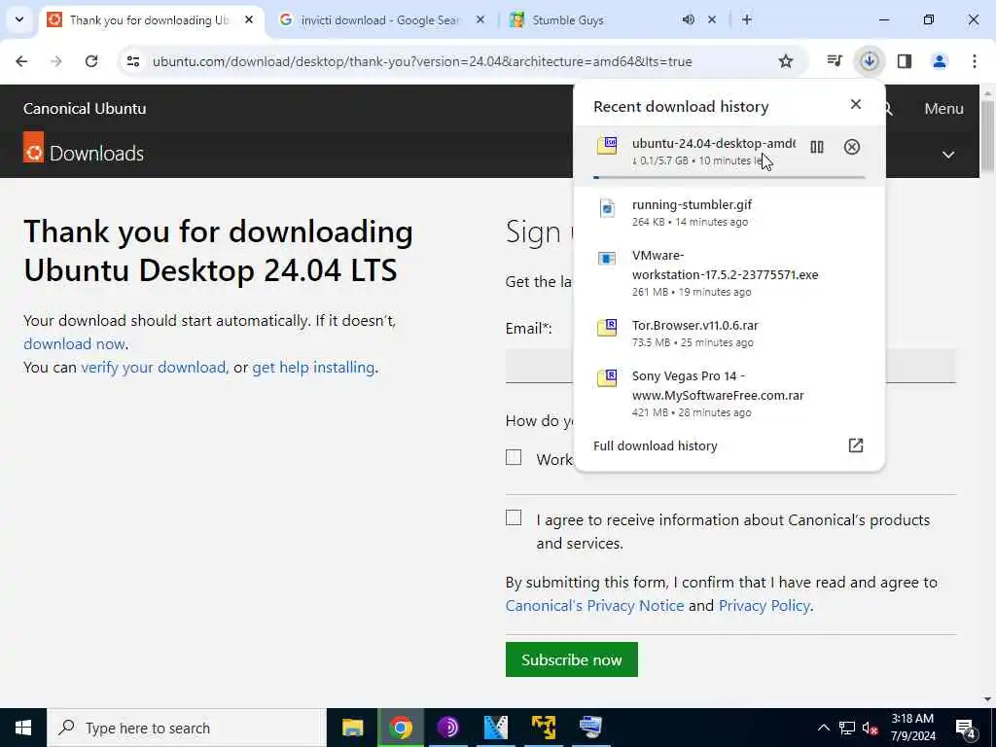The height and width of the screenshot is (747, 996).
Task: Click the running-stumbler.gif file icon
Action: (x=607, y=208)
